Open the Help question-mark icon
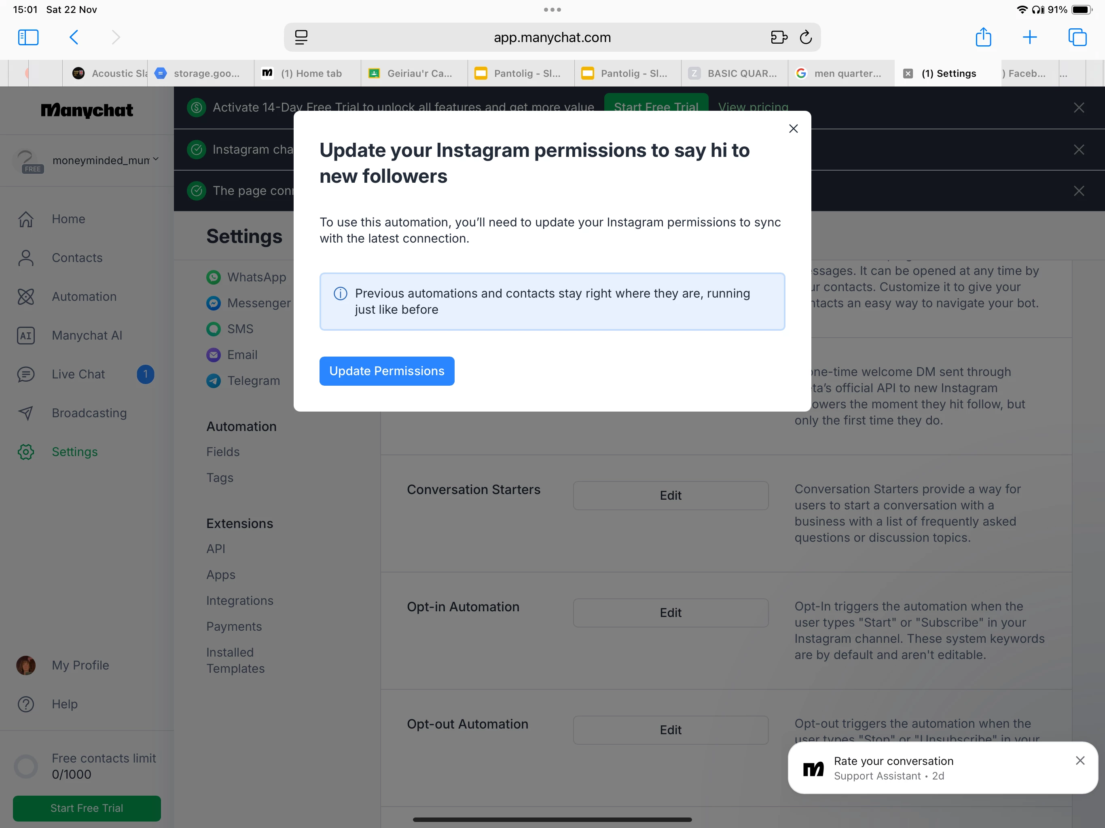 [x=26, y=704]
